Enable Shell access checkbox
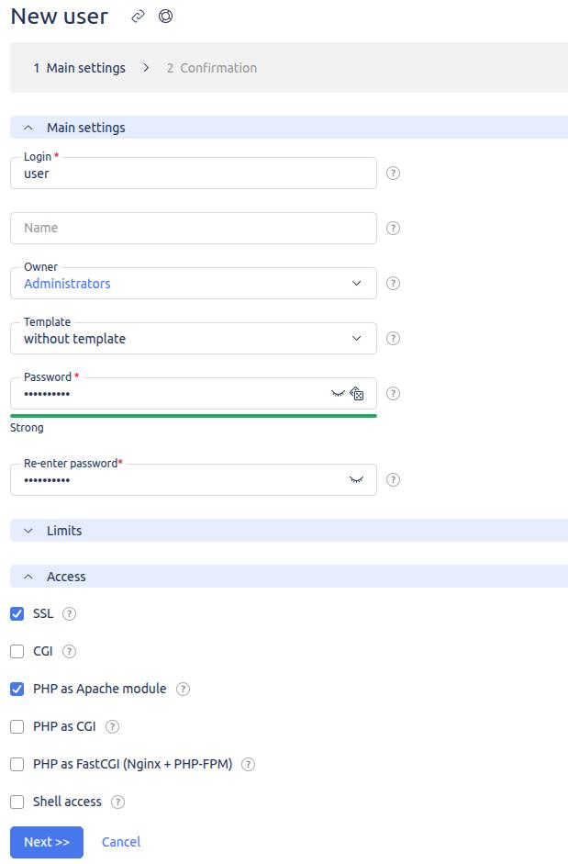Screen dimensions: 568x864 (17, 802)
